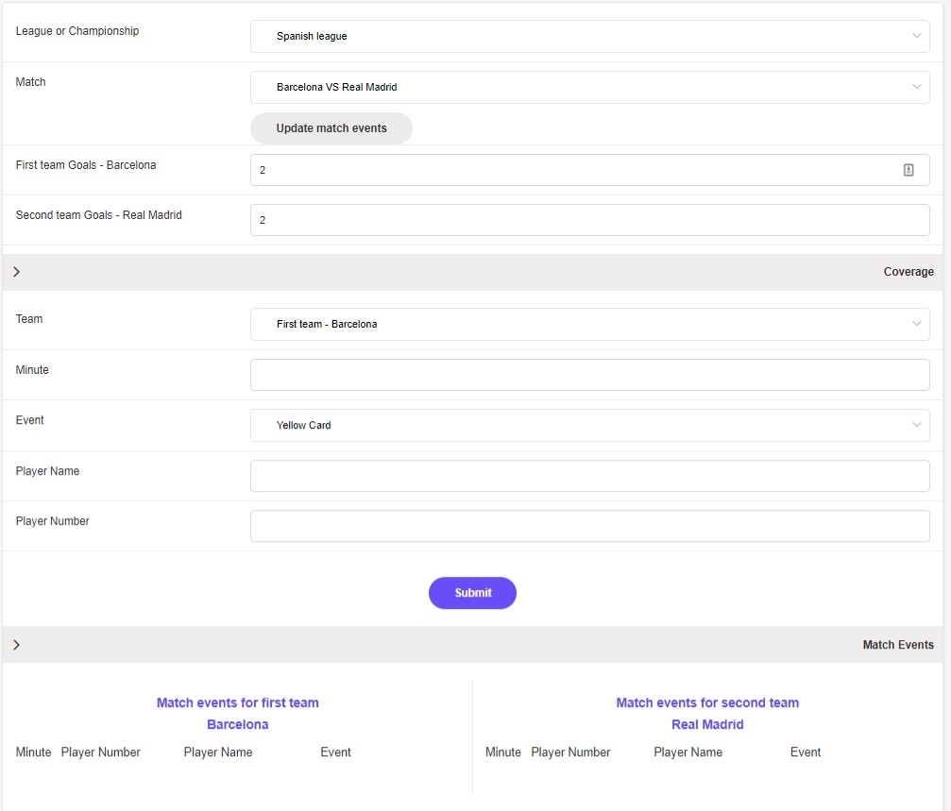Submit the match event form
This screenshot has width=951, height=811.
tap(472, 593)
